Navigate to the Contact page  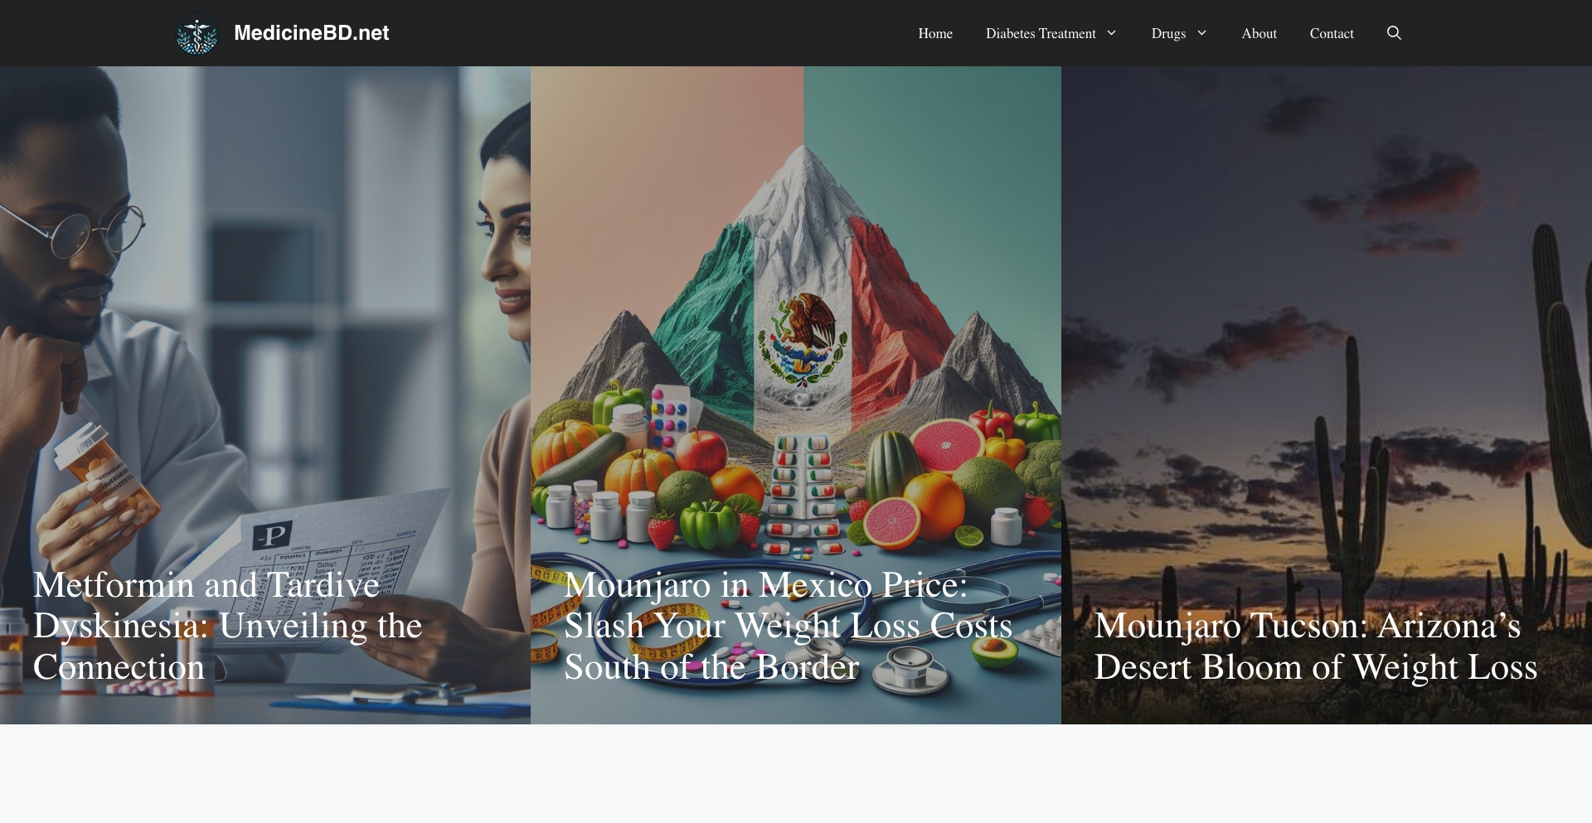coord(1331,33)
